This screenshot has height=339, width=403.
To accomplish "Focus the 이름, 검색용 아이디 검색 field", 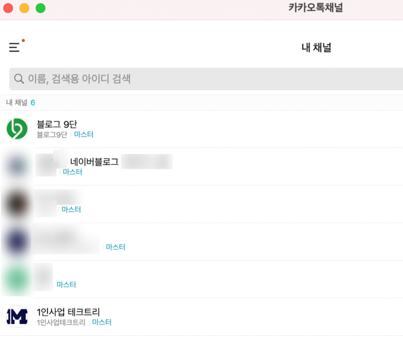I will pos(206,79).
